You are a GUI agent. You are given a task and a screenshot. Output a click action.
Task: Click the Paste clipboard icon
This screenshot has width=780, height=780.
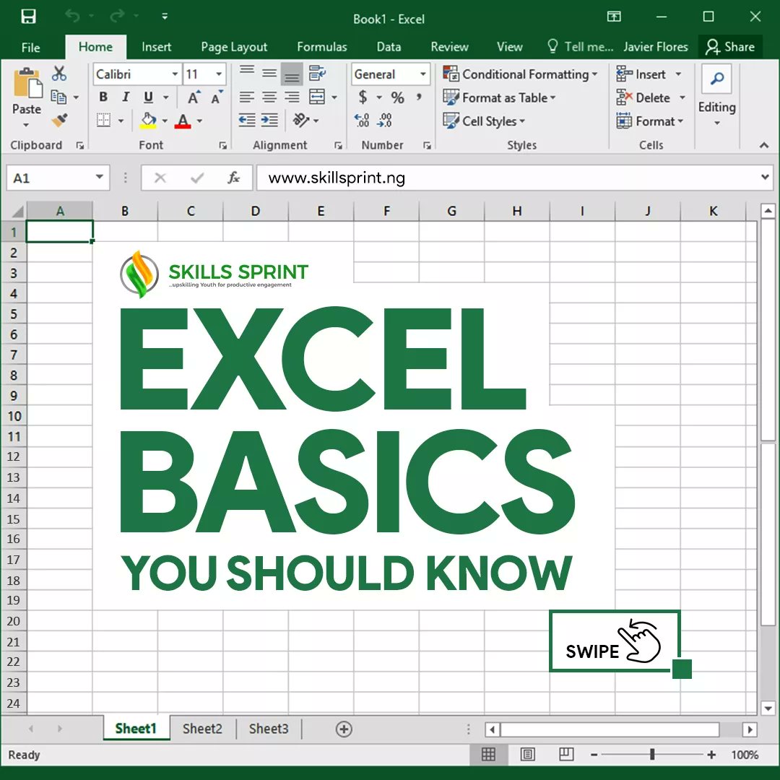[27, 84]
